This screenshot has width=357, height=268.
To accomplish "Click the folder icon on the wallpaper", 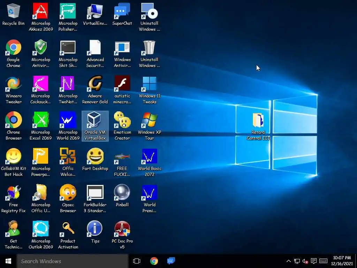I will [x=258, y=120].
